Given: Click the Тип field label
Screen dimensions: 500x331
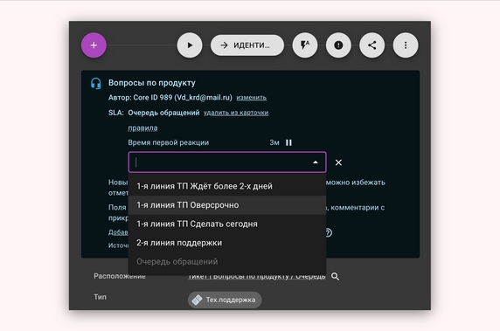Looking at the screenshot, I should 100,297.
